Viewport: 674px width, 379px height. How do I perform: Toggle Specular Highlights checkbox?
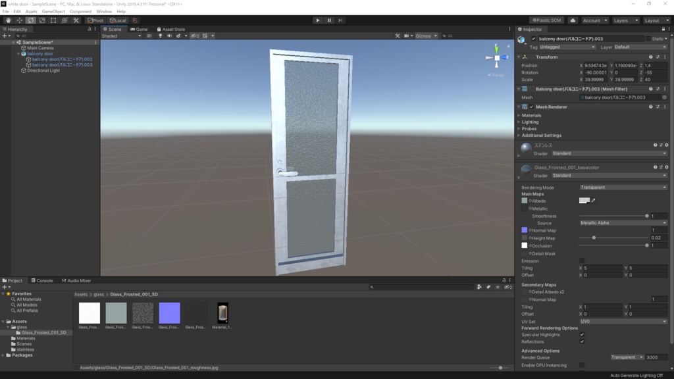pos(582,335)
